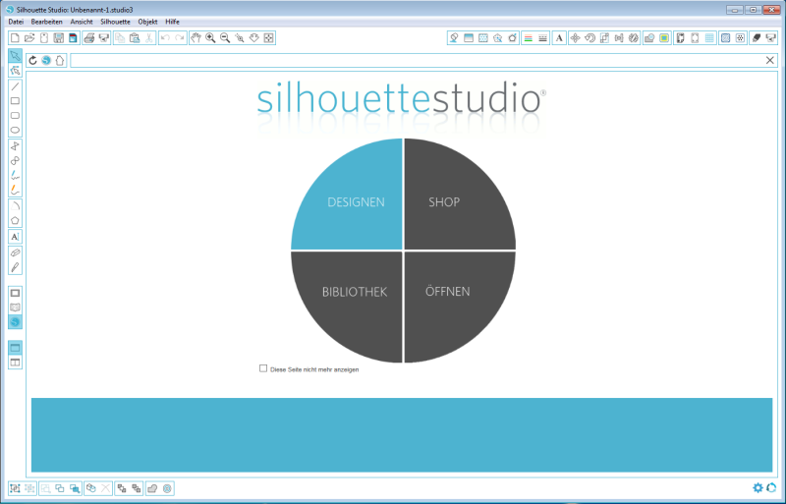Create a new document with blank-page icon
Screen dimensions: 786x504
(15, 38)
